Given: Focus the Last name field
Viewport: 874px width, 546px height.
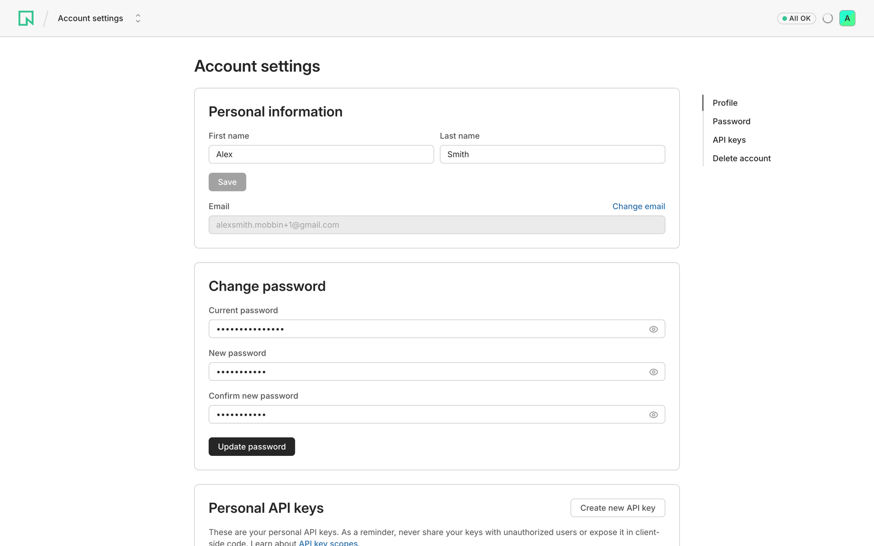Looking at the screenshot, I should click(552, 154).
